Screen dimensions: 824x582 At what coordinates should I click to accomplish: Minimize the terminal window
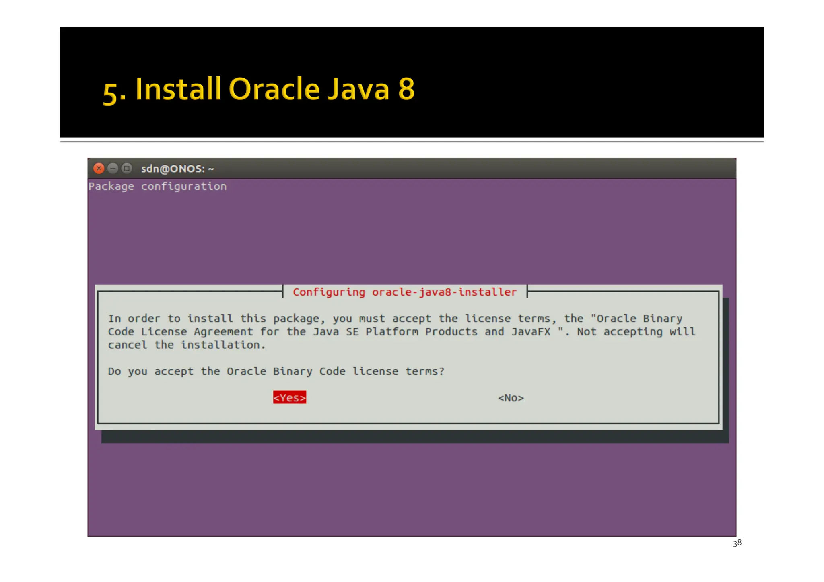coord(113,168)
